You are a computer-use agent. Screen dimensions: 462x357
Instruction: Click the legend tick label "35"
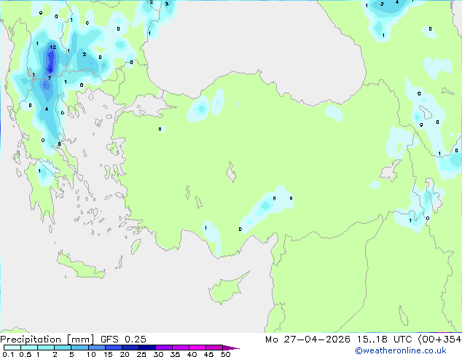click(175, 354)
